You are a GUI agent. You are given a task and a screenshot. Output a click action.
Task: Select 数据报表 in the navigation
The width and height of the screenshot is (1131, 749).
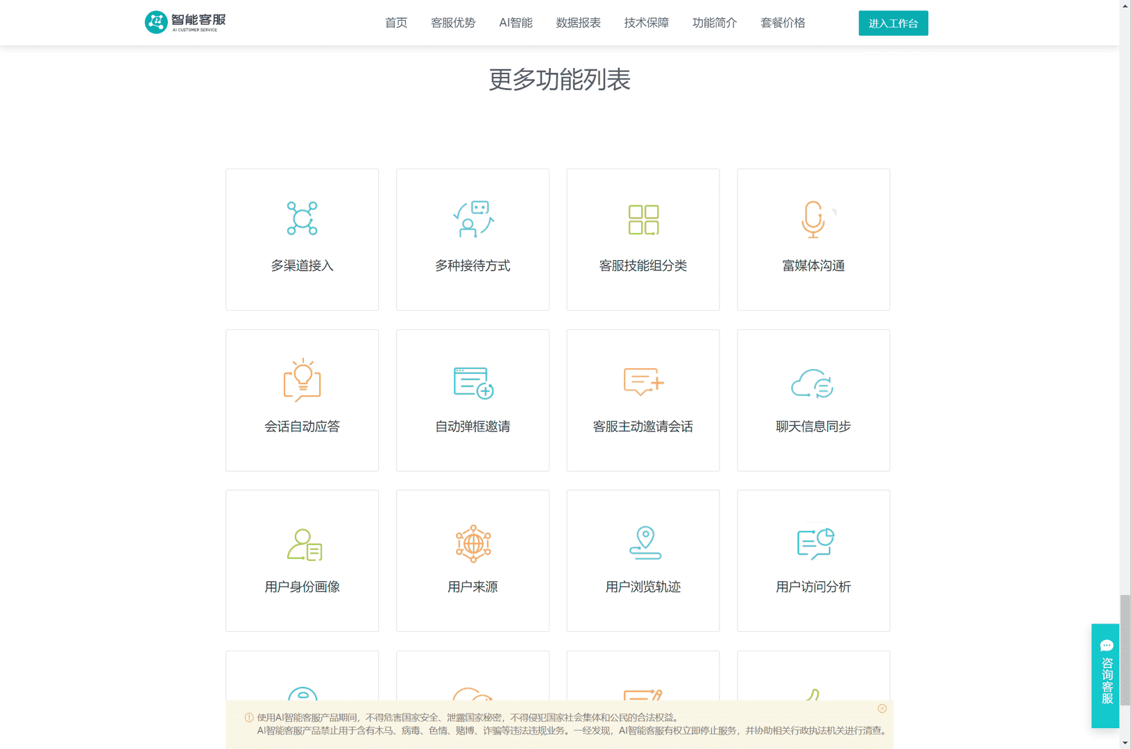(578, 23)
